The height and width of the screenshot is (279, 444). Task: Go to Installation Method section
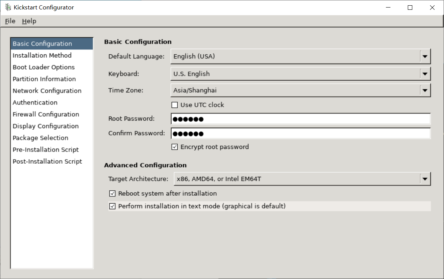tap(52, 55)
